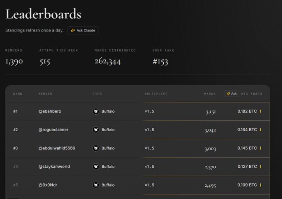Click the yellow bar icon next to 0.109 BTC
Image resolution: width=282 pixels, height=199 pixels.
260,185
